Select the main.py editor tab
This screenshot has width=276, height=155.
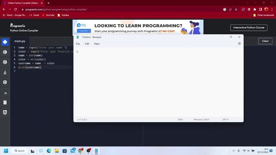tap(20, 41)
